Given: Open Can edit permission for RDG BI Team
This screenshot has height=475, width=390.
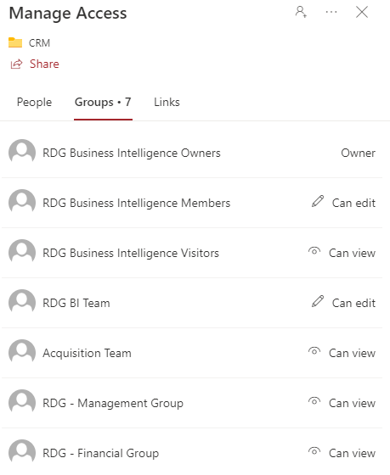Looking at the screenshot, I should pyautogui.click(x=353, y=303).
